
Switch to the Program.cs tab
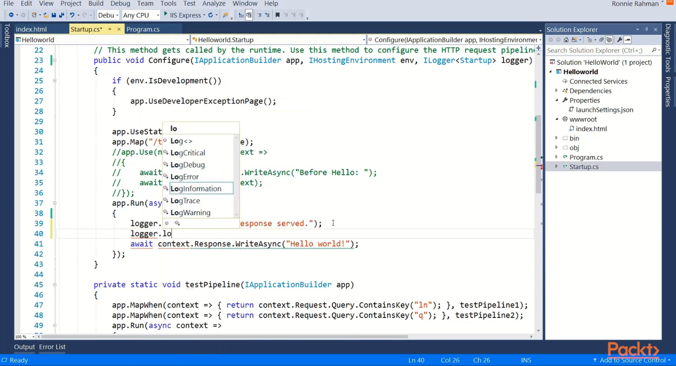[143, 29]
